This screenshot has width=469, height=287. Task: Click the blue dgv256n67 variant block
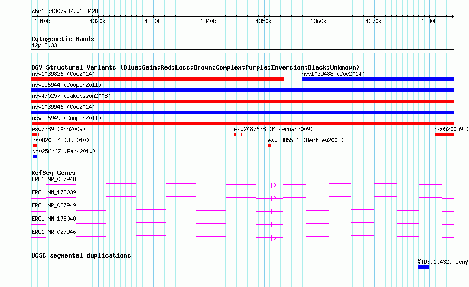(x=35, y=156)
